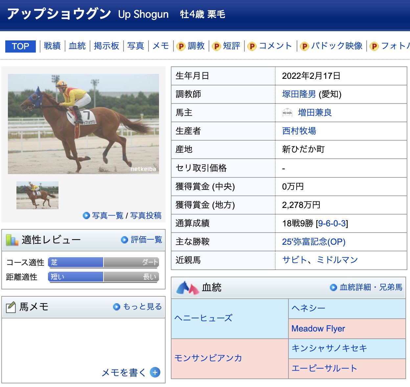Screen dimensions: 410x387
Task: Open the 写真投稿 link
Action: tap(146, 216)
